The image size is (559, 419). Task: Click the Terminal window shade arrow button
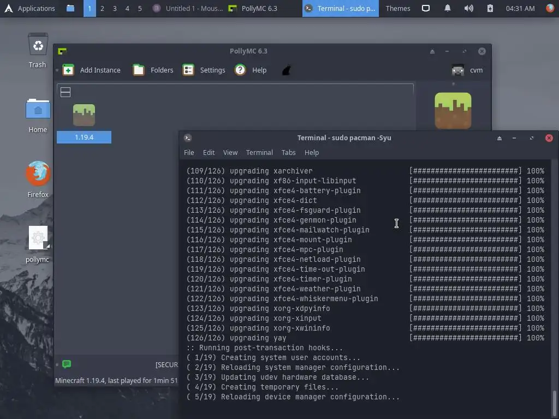pos(499,138)
